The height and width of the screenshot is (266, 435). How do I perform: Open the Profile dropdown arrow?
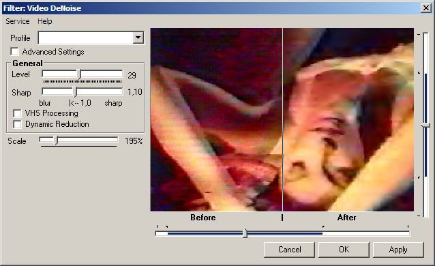[138, 38]
